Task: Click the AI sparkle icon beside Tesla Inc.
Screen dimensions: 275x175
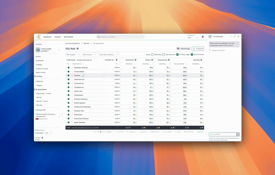Action: 83,75
